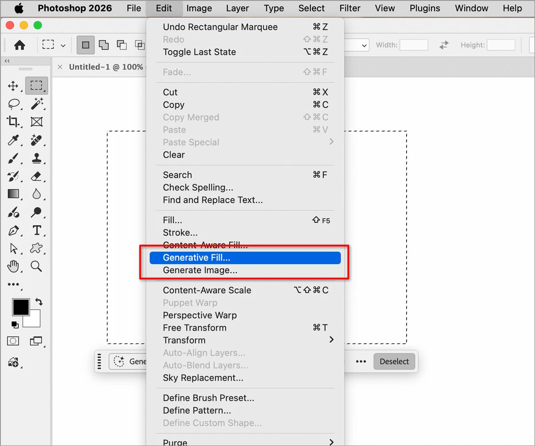Open the Edit Toolbar three-dots button

point(13,284)
